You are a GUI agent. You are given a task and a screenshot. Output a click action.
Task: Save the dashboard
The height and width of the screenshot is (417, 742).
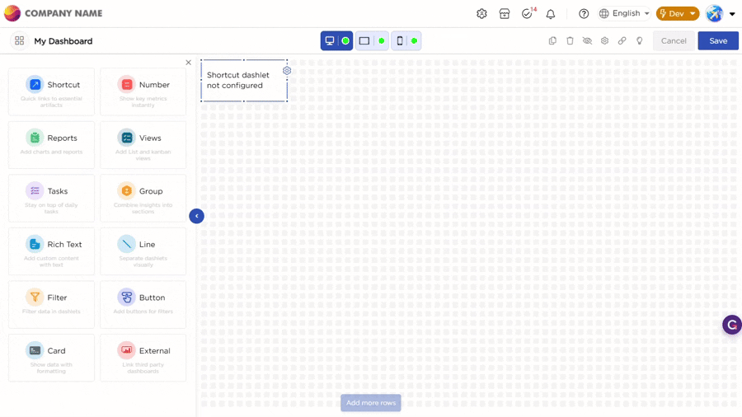pyautogui.click(x=718, y=40)
